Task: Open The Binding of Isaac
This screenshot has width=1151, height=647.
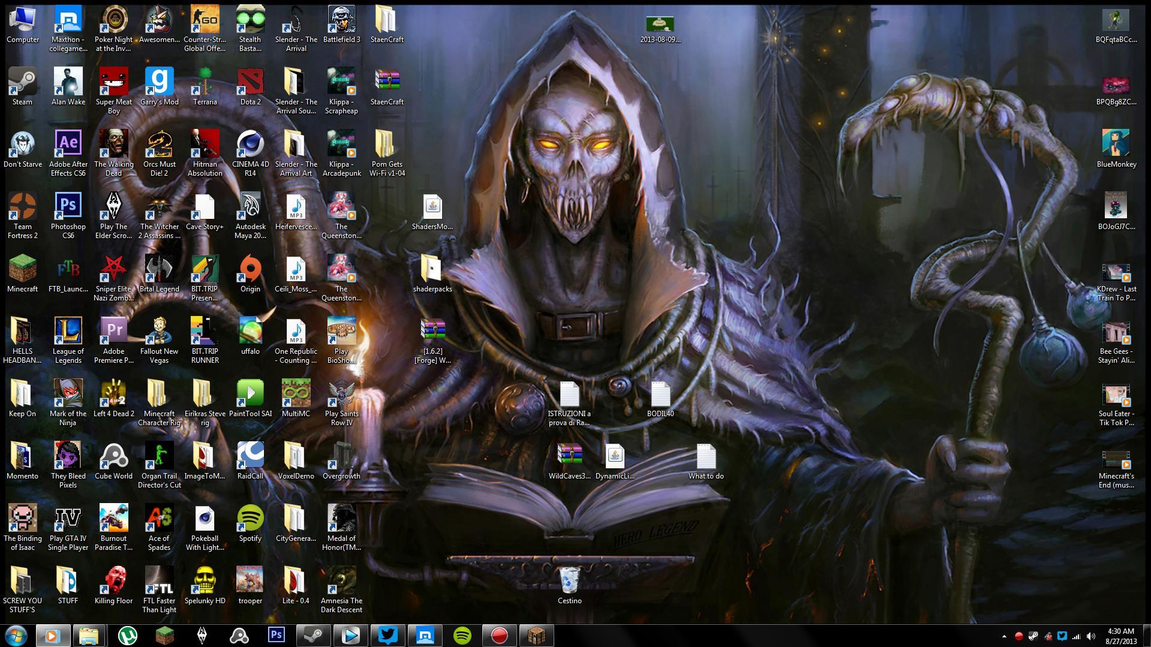Action: [x=22, y=528]
